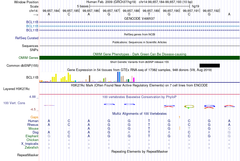Select the Human alignment row label
The height and width of the screenshot is (161, 240).
[33, 121]
